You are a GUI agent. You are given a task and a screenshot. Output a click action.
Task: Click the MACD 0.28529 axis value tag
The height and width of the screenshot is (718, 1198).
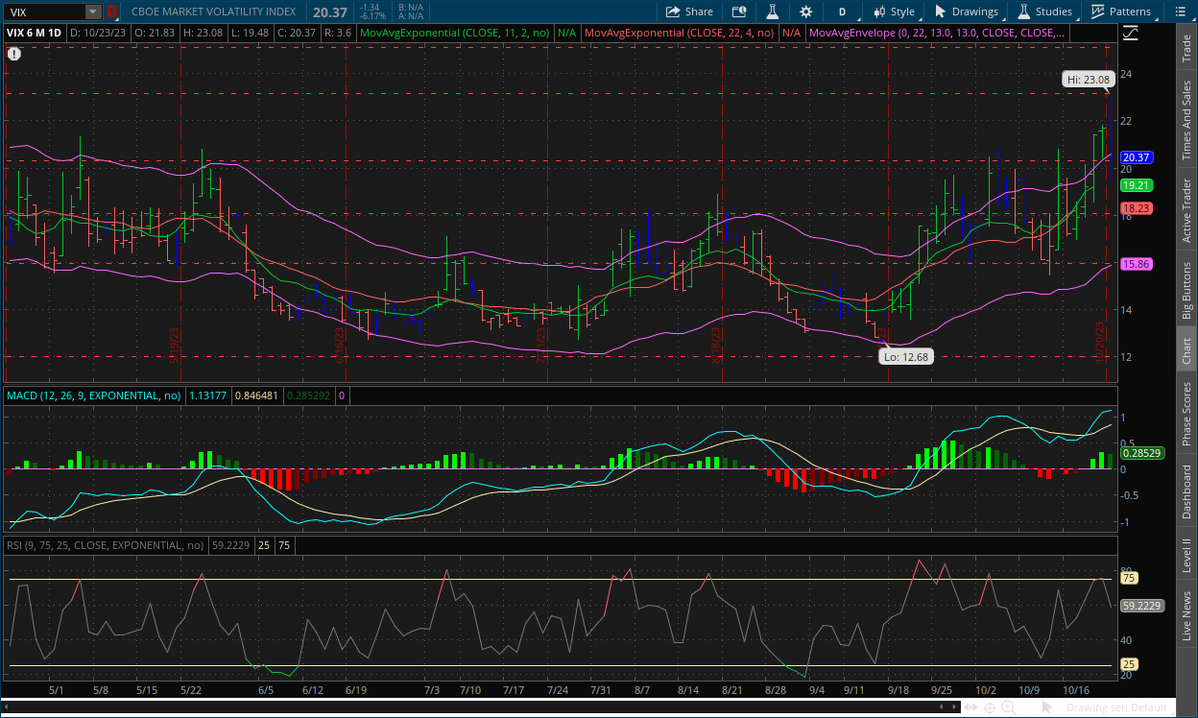pos(1140,453)
